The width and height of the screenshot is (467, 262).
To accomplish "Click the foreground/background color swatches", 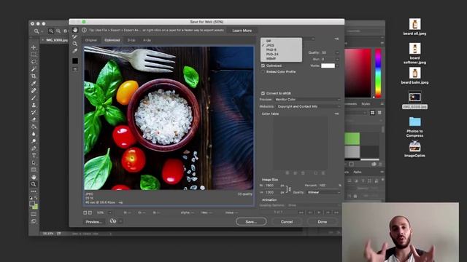I will (x=34, y=205).
